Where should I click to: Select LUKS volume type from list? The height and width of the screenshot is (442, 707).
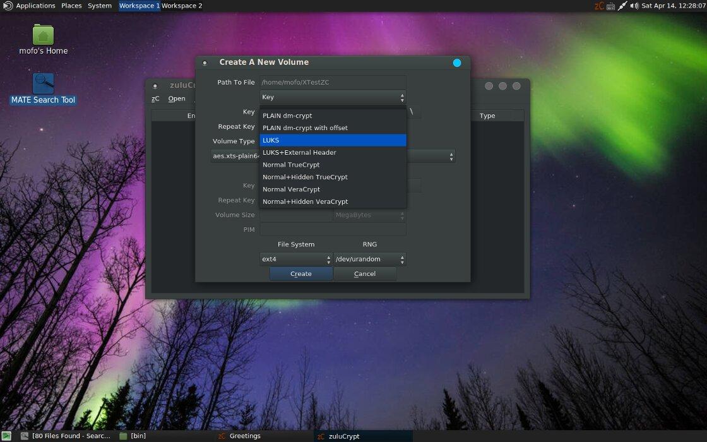(333, 140)
